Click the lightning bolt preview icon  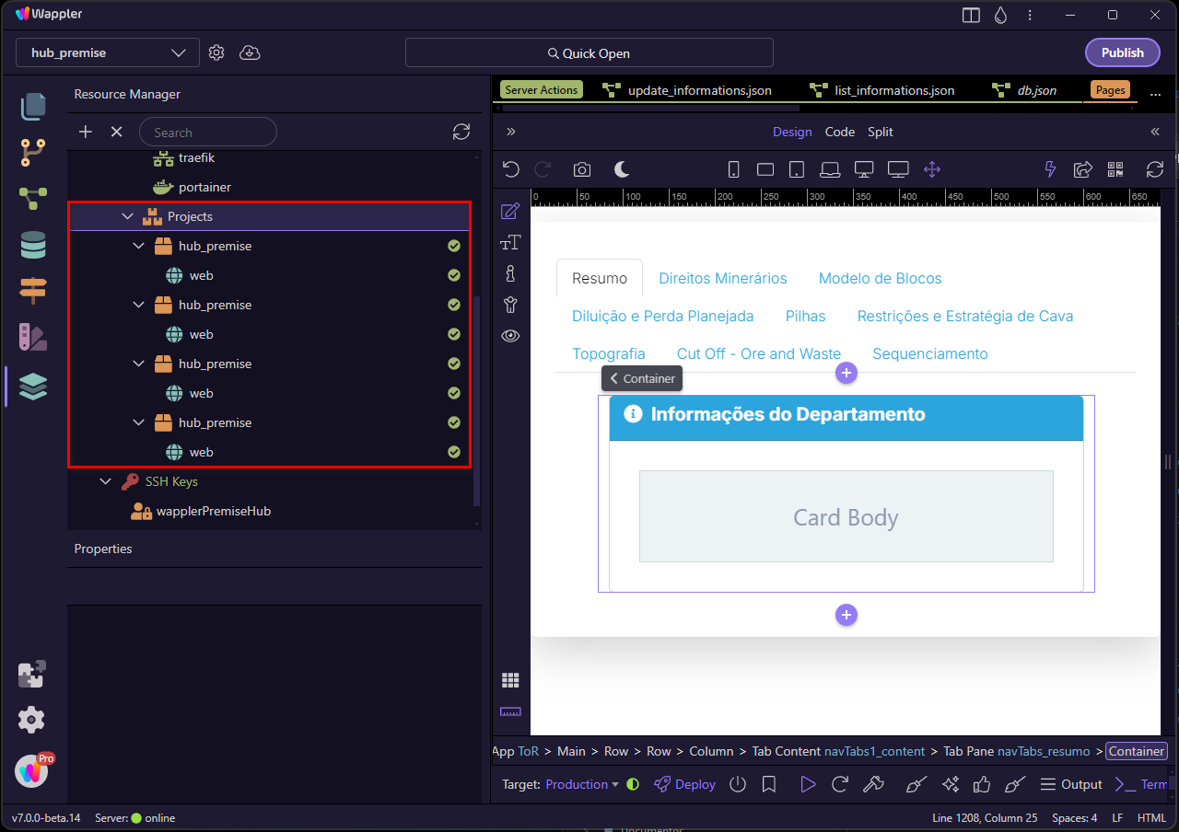[x=1050, y=169]
